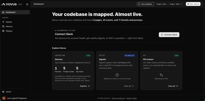Click the RECOMMENDED ACTION label
205x101 pixels.
66,30
